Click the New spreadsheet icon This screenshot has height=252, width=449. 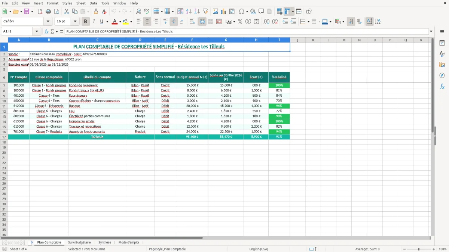coord(4,12)
